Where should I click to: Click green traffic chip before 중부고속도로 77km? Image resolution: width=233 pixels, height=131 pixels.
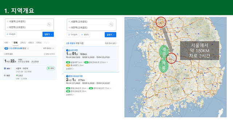(x=91, y=88)
